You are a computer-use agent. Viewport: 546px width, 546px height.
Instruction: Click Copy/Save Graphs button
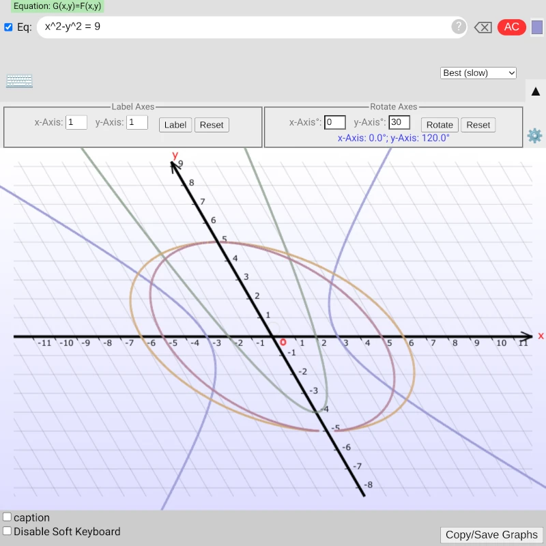click(491, 534)
